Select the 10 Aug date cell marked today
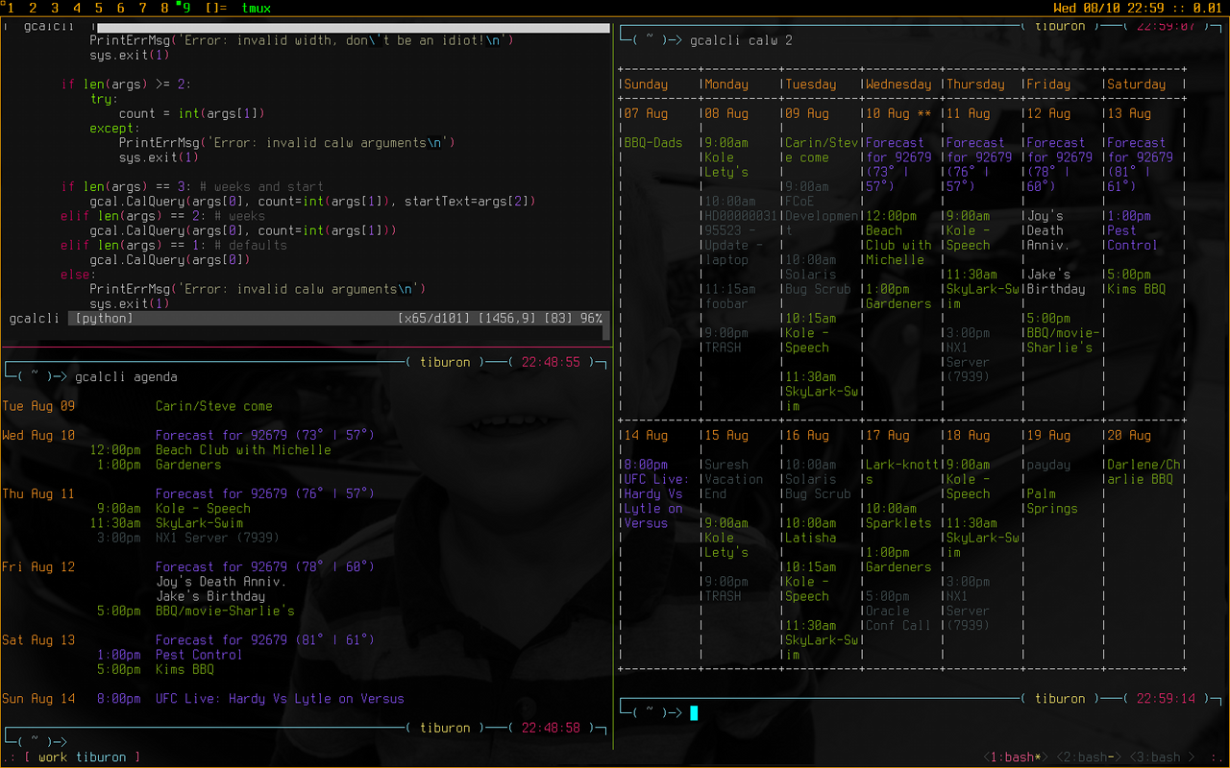1230x768 pixels. coord(898,113)
